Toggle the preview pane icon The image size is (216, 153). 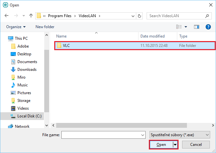pos(197,27)
